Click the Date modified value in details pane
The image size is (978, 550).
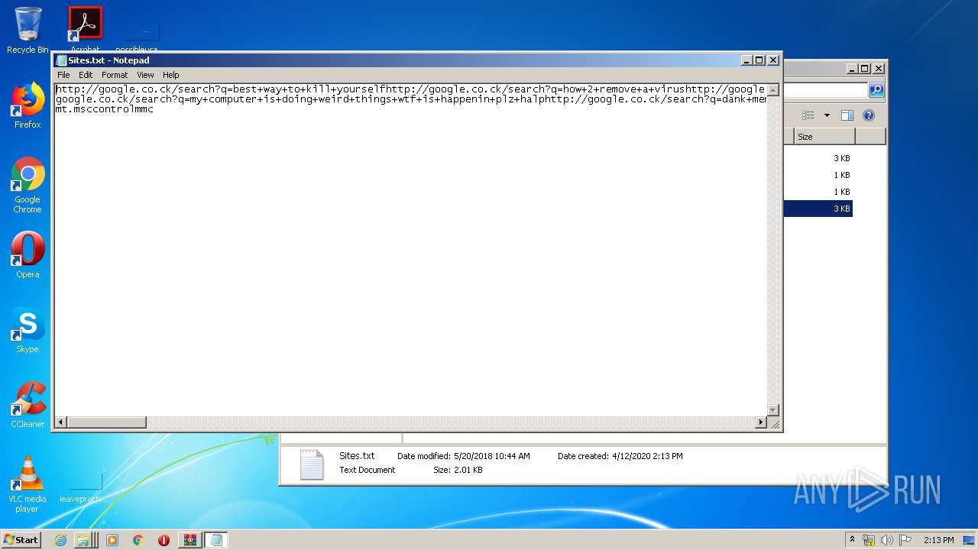pyautogui.click(x=491, y=456)
